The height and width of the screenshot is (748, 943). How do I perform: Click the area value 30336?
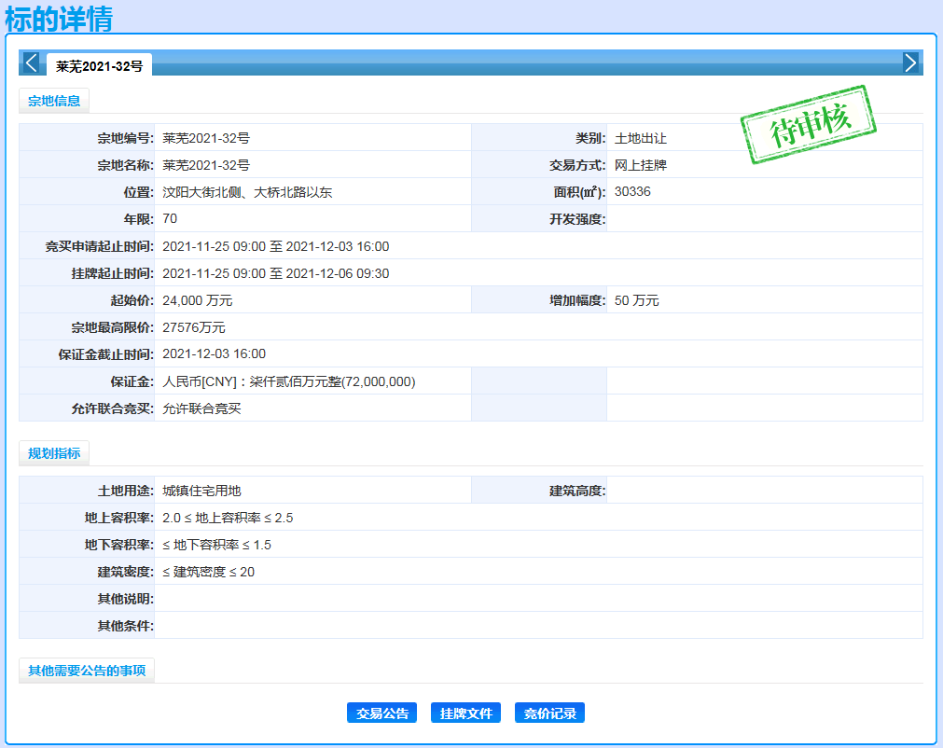pos(632,192)
